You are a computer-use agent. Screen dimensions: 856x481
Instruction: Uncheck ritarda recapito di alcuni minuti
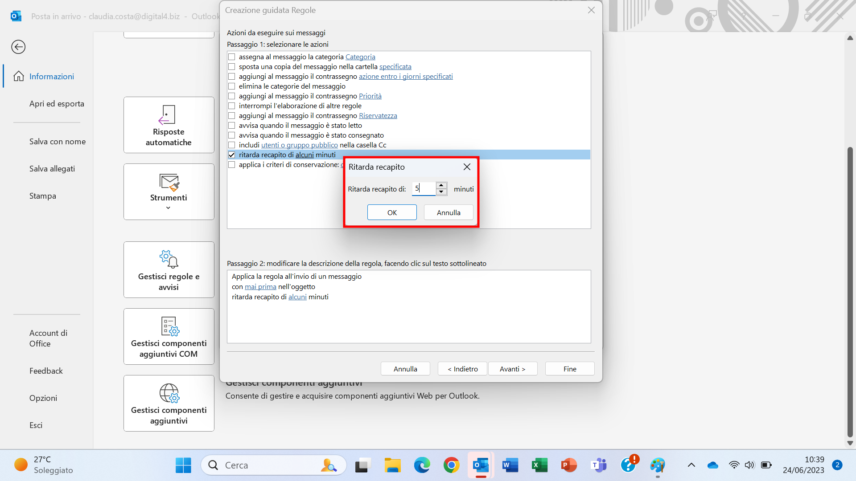pyautogui.click(x=232, y=155)
